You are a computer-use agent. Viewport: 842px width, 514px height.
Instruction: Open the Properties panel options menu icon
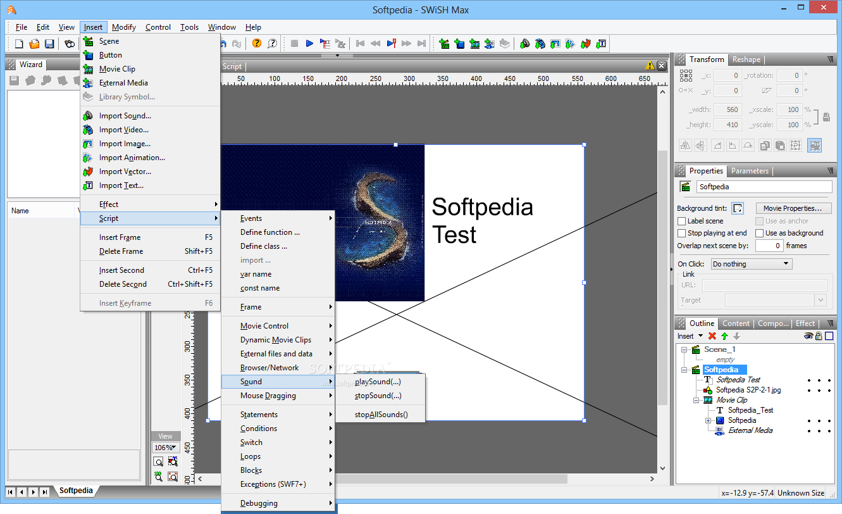(830, 171)
